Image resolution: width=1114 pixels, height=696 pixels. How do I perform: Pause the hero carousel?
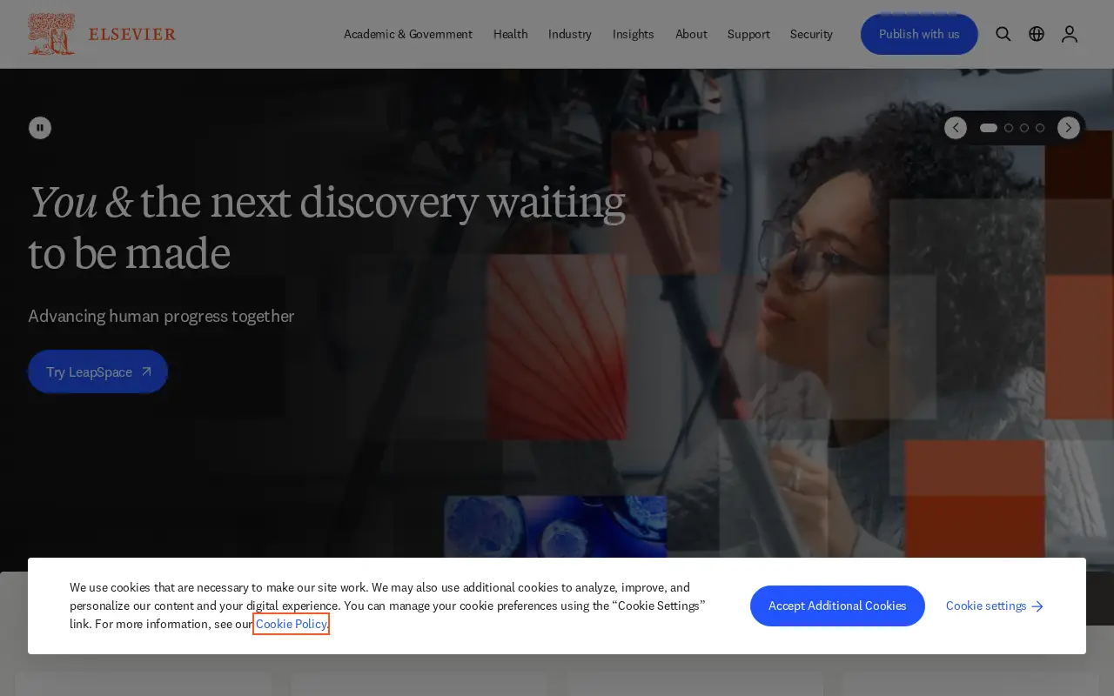(40, 128)
